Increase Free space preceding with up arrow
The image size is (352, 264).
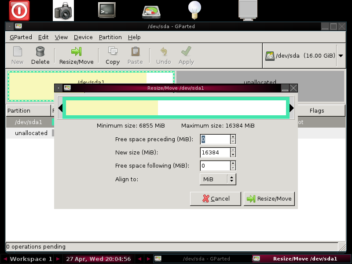point(233,137)
